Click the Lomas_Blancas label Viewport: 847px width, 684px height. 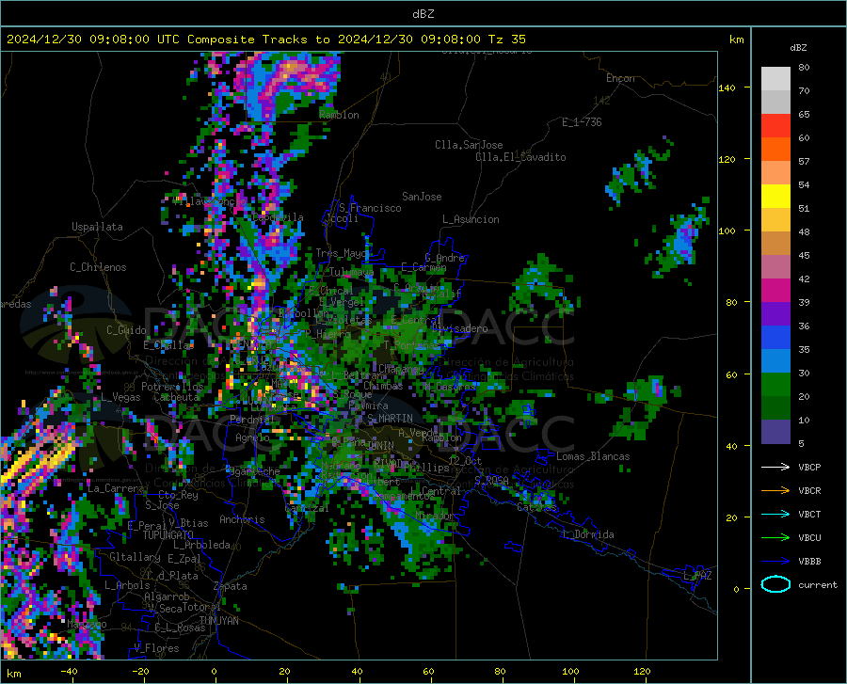593,456
